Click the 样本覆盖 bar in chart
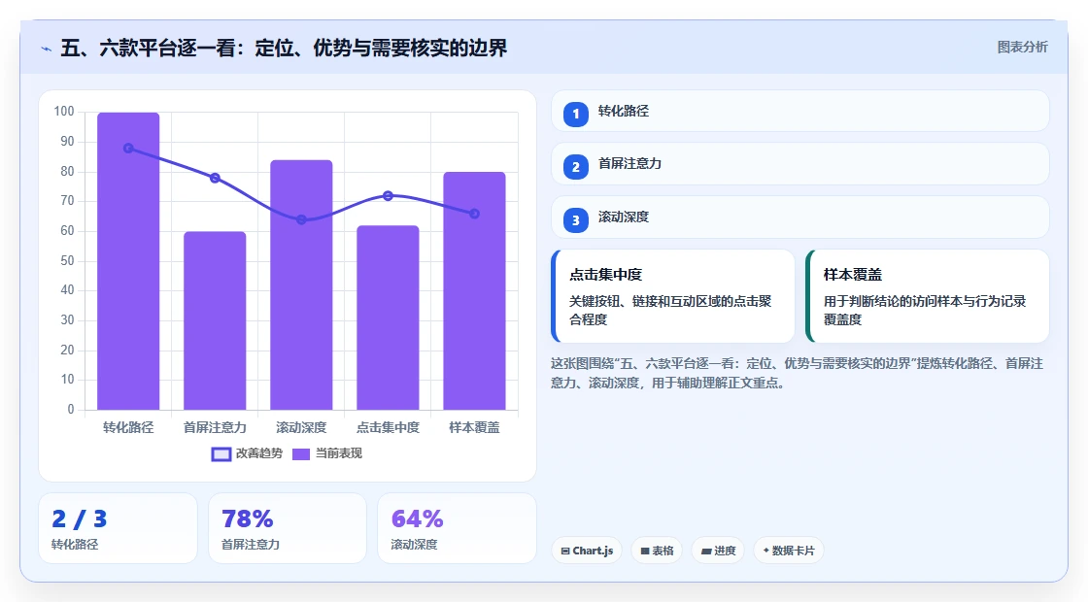Screen dimensions: 1088x602 click(475, 291)
